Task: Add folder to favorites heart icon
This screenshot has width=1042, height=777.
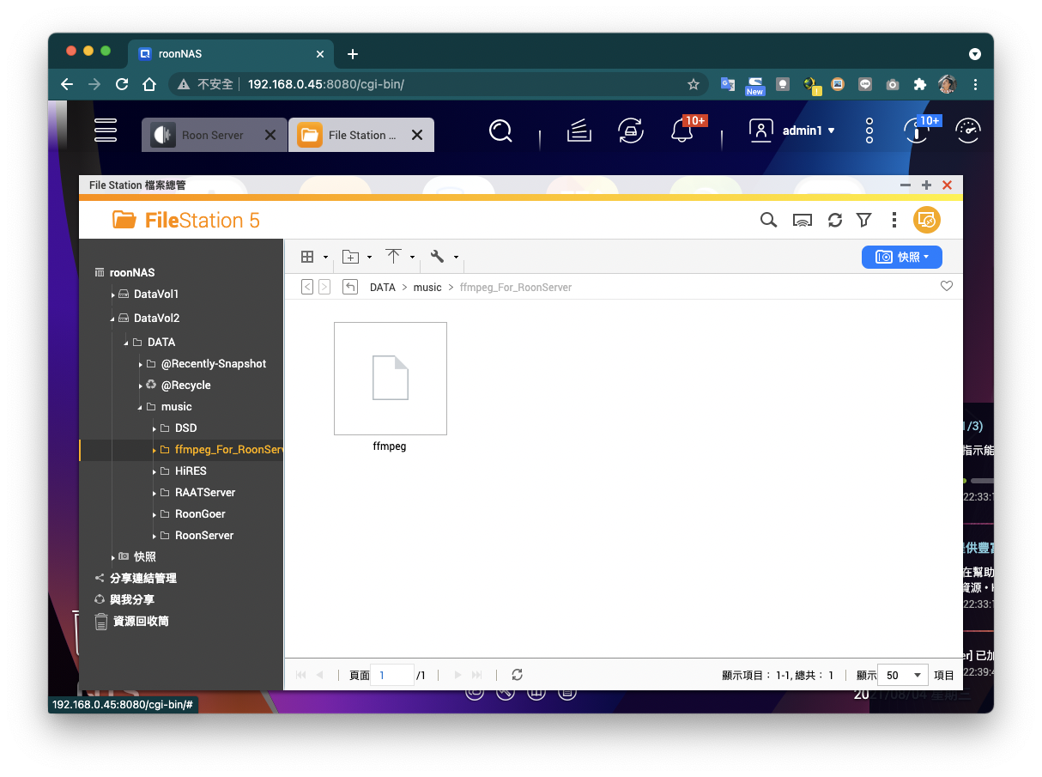Action: [947, 286]
